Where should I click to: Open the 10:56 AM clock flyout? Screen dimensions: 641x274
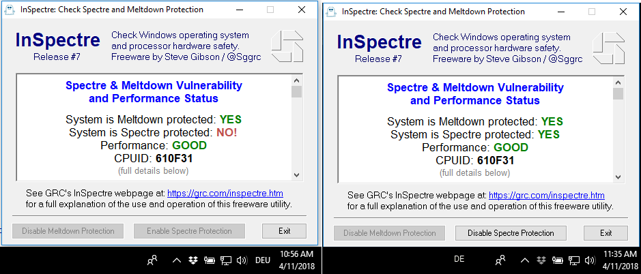tap(296, 259)
